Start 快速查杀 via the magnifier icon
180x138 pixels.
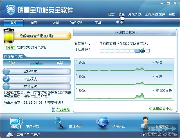59,123
